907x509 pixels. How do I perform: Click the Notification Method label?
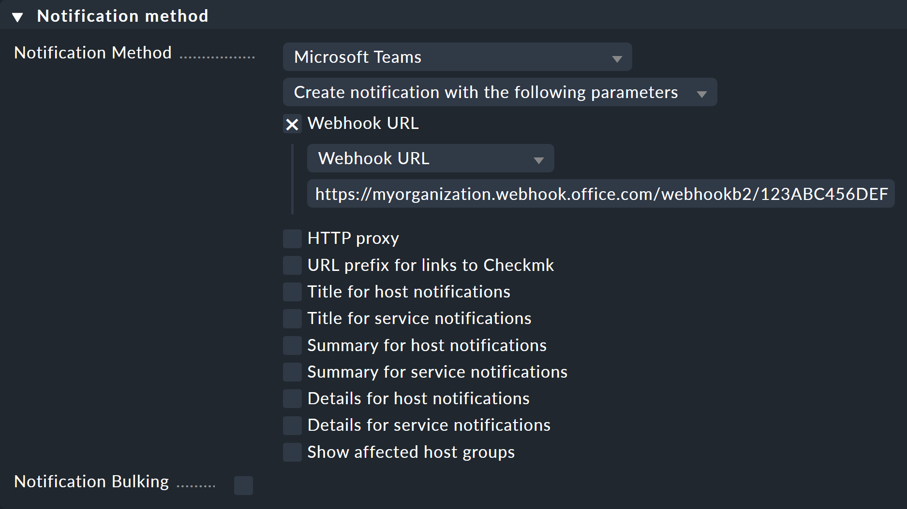click(x=93, y=53)
